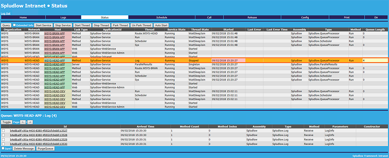Switch to the Config tab
Viewport: 389px width, 158px height.
pyautogui.click(x=305, y=17)
